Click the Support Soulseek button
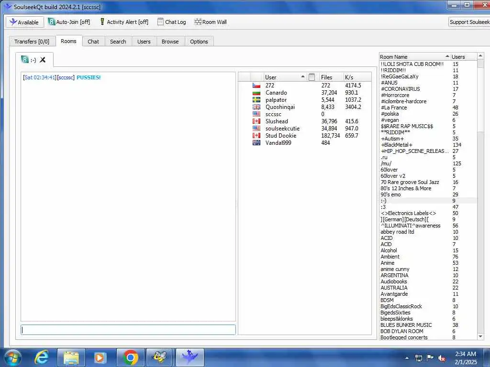 pos(469,22)
